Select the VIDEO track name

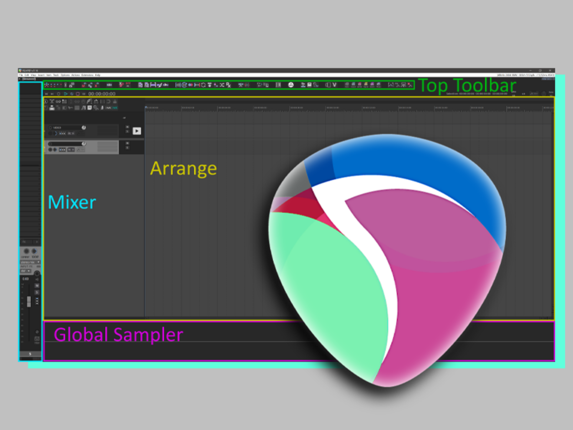[x=57, y=128]
